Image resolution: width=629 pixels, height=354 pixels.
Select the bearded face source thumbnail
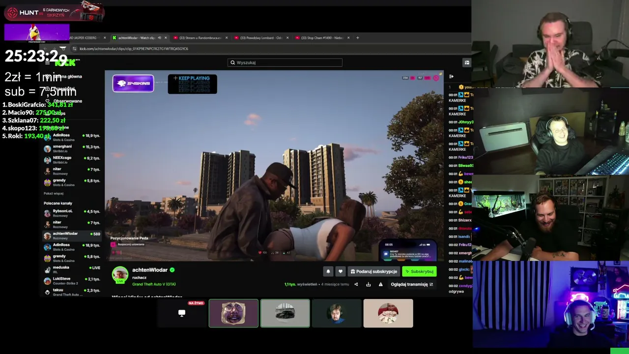(x=233, y=313)
